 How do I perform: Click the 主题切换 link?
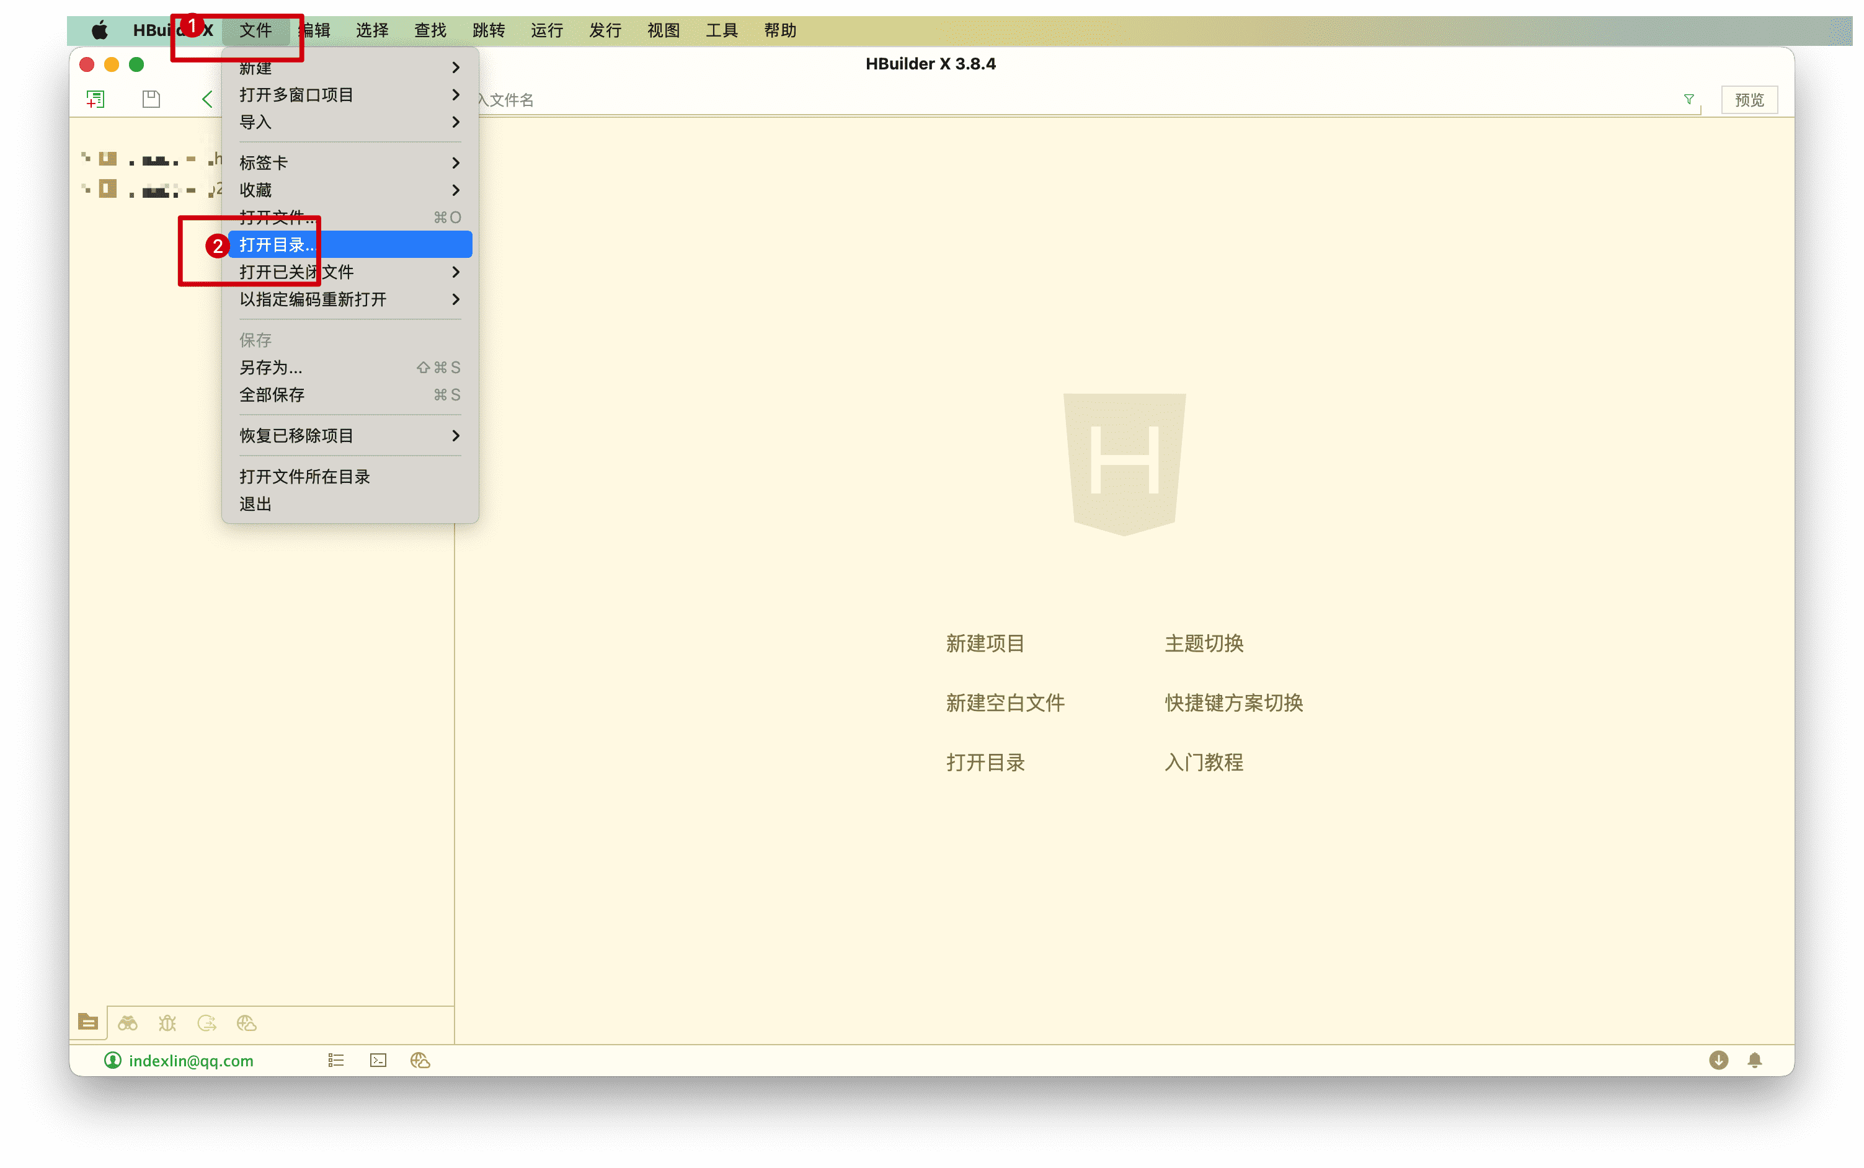(x=1204, y=643)
